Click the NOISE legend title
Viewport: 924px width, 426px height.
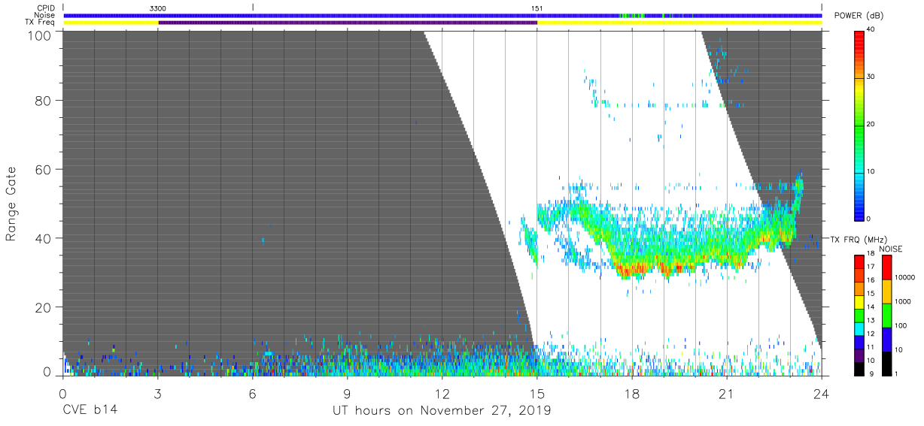click(x=890, y=249)
